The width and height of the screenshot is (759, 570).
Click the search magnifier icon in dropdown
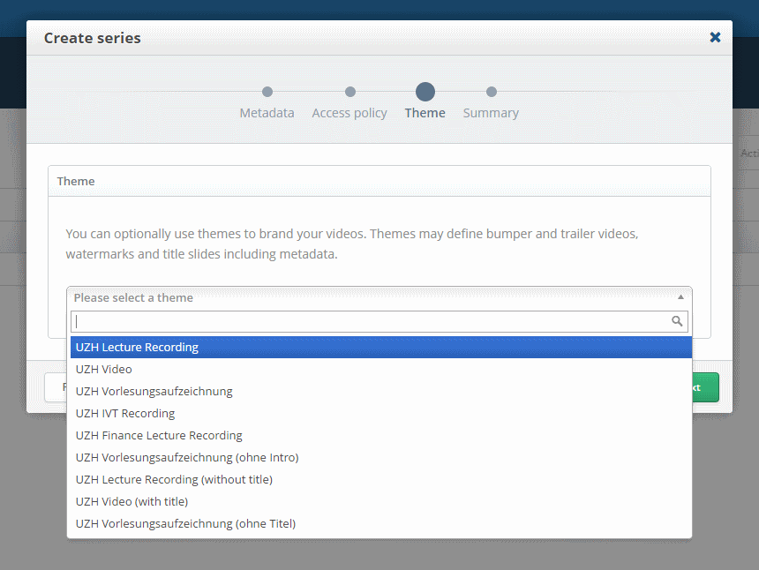click(677, 322)
